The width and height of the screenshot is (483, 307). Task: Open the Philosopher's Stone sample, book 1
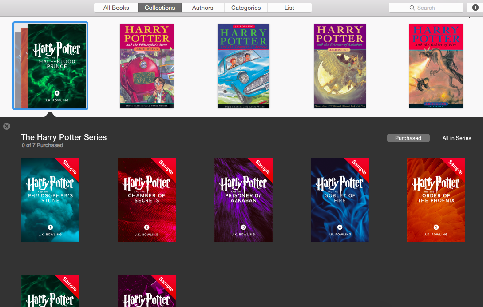click(50, 200)
